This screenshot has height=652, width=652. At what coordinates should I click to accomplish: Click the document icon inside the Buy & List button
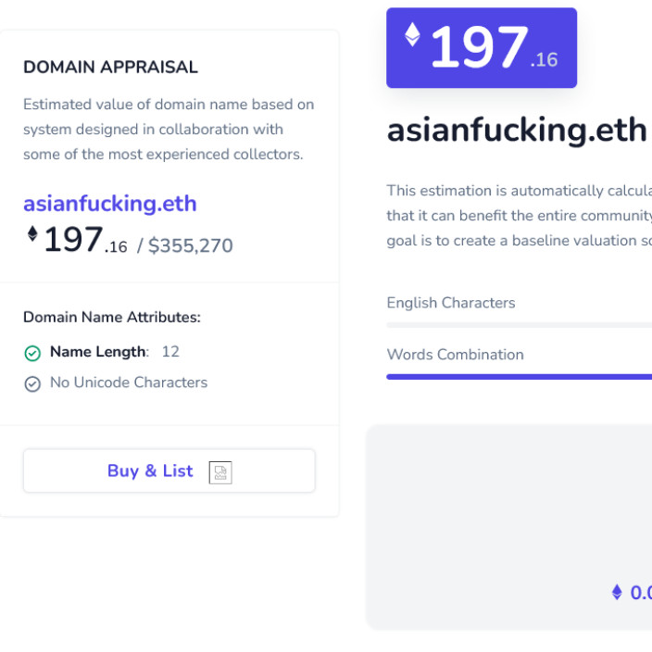click(220, 472)
